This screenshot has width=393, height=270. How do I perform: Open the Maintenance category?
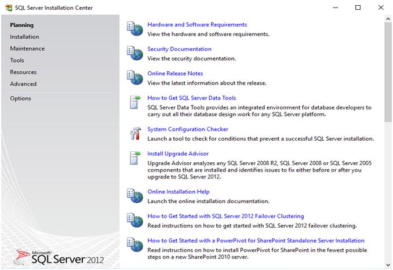(x=27, y=49)
